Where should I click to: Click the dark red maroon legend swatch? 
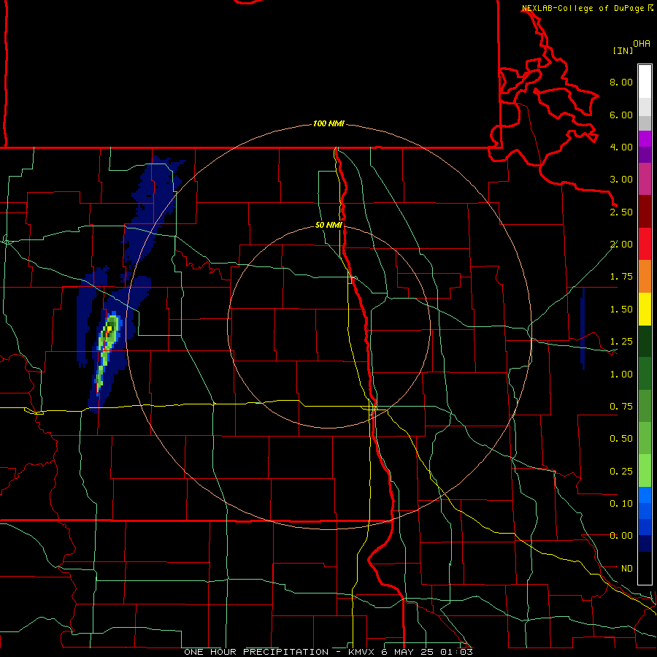(645, 212)
